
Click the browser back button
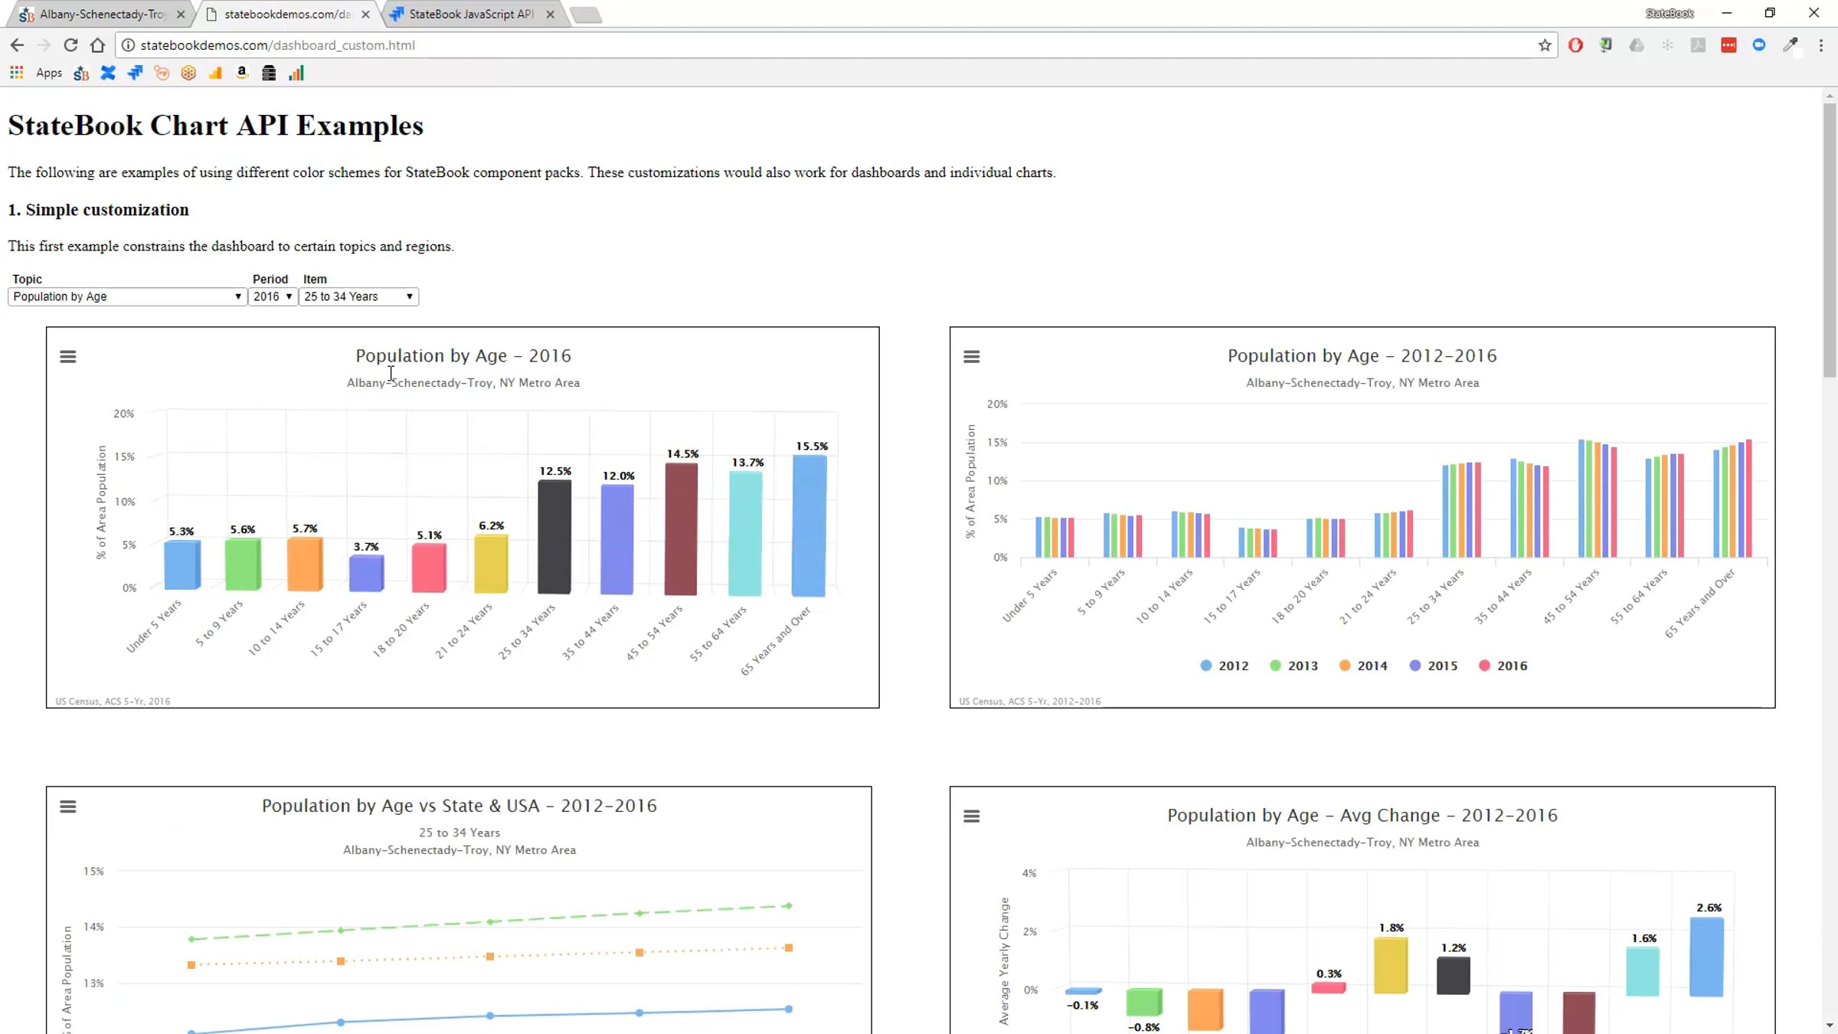(17, 45)
